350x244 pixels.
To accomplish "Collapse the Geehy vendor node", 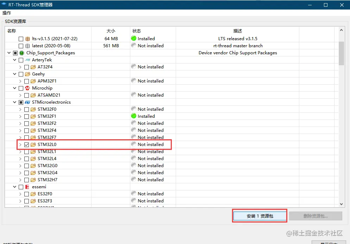I will coord(15,74).
